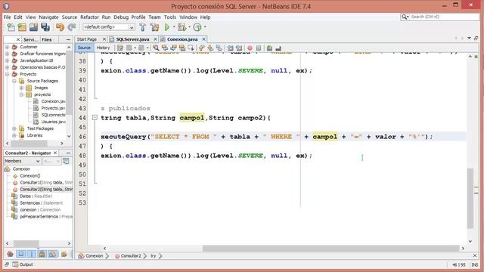Switch to the Start Page tab

click(x=87, y=39)
